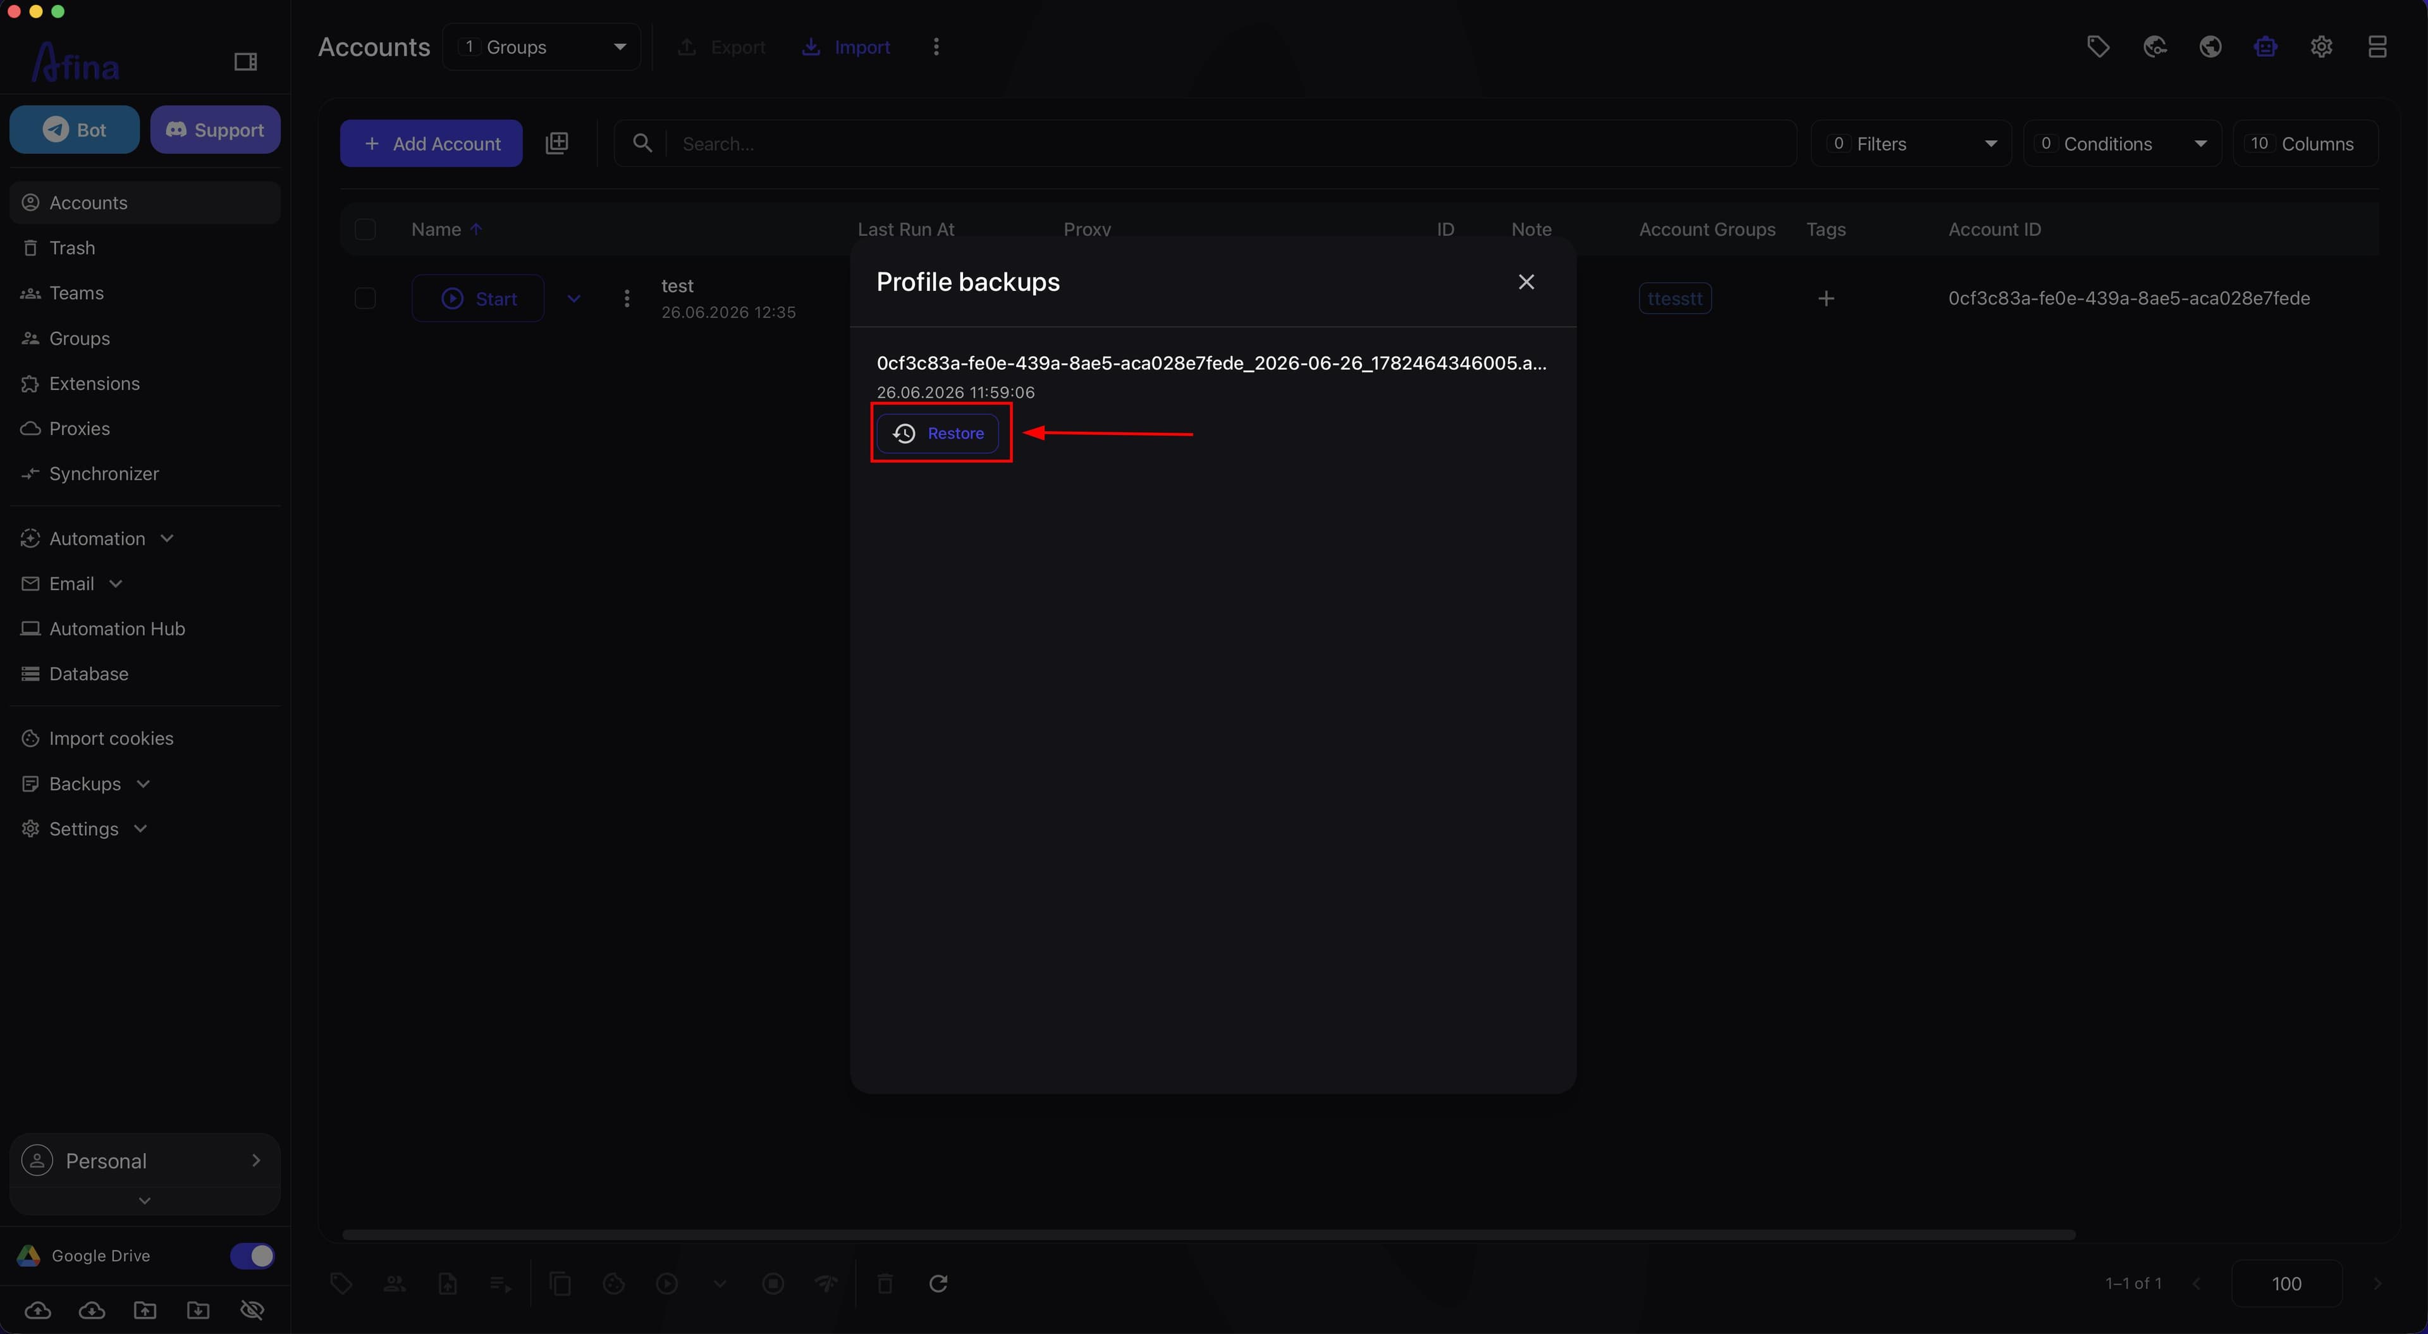Open the globe icon in top toolbar
The height and width of the screenshot is (1334, 2428).
[x=2210, y=47]
